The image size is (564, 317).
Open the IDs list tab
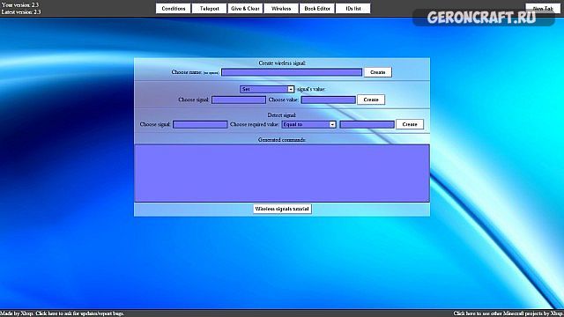(x=352, y=9)
